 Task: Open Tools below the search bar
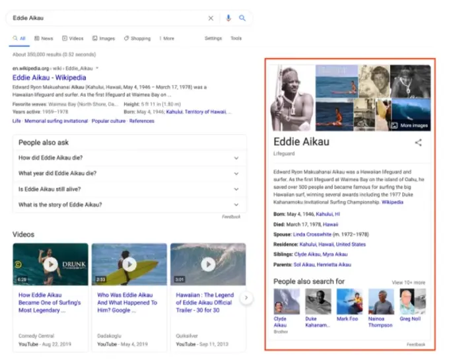point(236,38)
